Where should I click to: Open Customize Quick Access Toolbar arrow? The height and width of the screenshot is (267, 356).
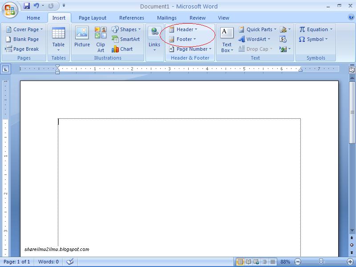point(64,5)
